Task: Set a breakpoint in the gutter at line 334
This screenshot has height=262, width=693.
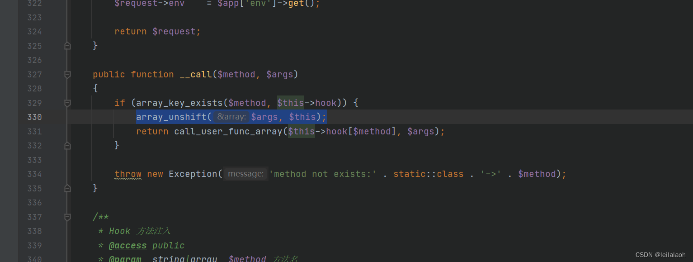Action: click(54, 174)
